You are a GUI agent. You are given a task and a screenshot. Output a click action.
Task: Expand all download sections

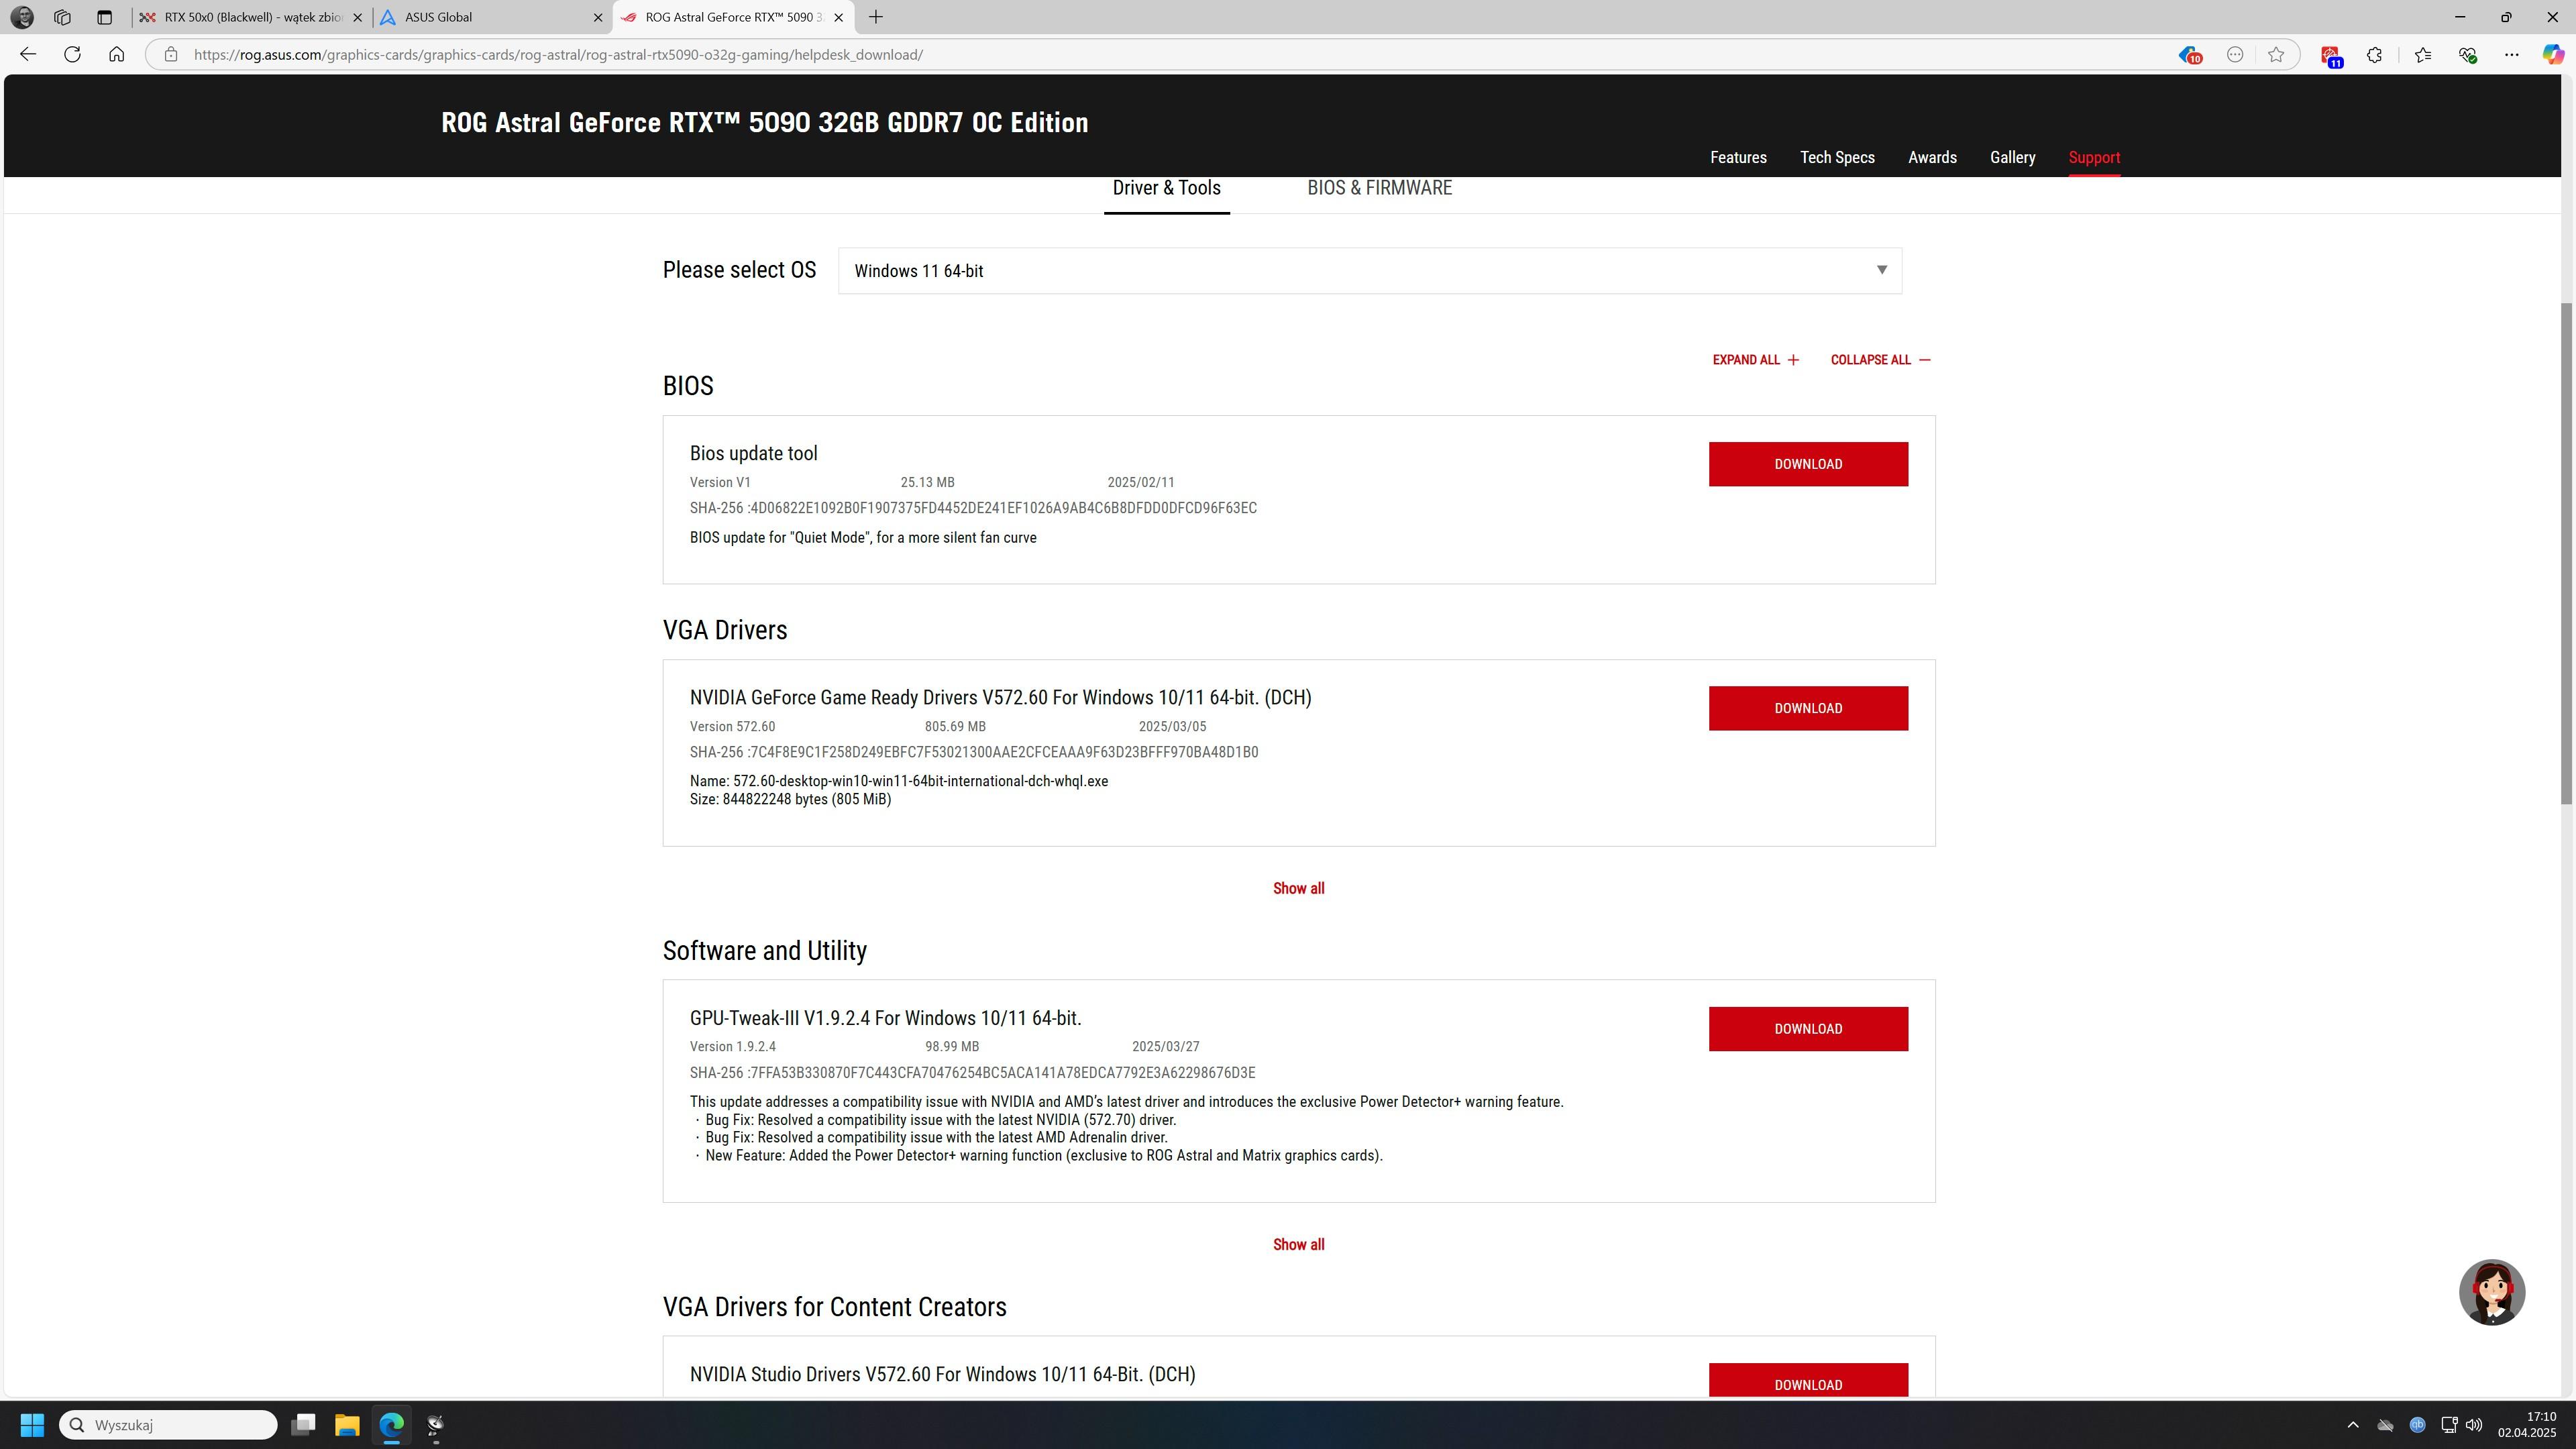(x=1755, y=360)
